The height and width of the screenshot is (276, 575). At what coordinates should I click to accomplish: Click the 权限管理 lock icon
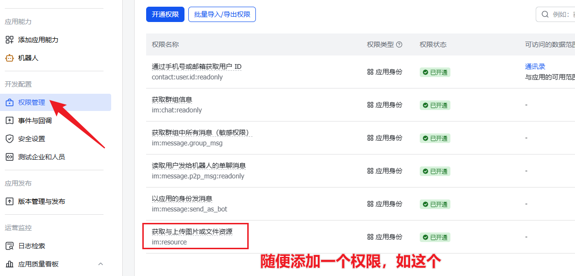tap(9, 102)
